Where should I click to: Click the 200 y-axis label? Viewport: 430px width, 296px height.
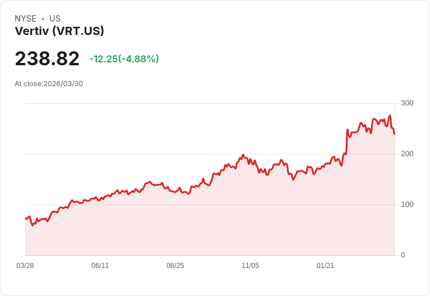pyautogui.click(x=407, y=154)
